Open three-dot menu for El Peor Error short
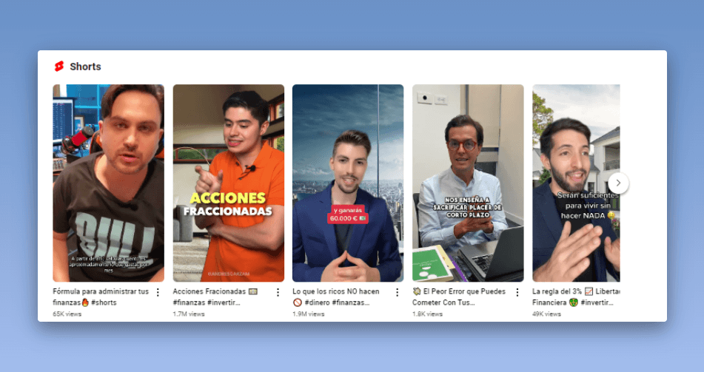 pos(517,293)
